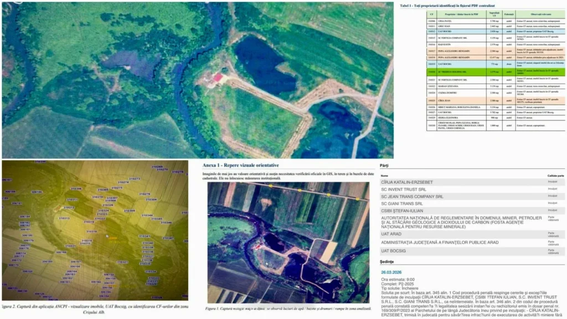Click the GREC IOAN table row
The width and height of the screenshot is (567, 319).
[x=496, y=27]
